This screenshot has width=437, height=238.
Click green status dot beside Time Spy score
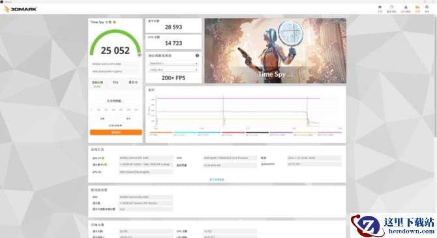coord(115,22)
